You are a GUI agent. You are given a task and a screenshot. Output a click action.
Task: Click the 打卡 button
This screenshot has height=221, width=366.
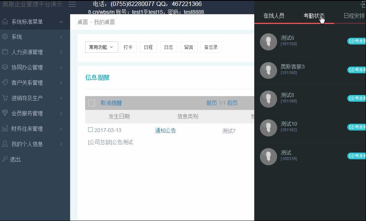point(128,47)
